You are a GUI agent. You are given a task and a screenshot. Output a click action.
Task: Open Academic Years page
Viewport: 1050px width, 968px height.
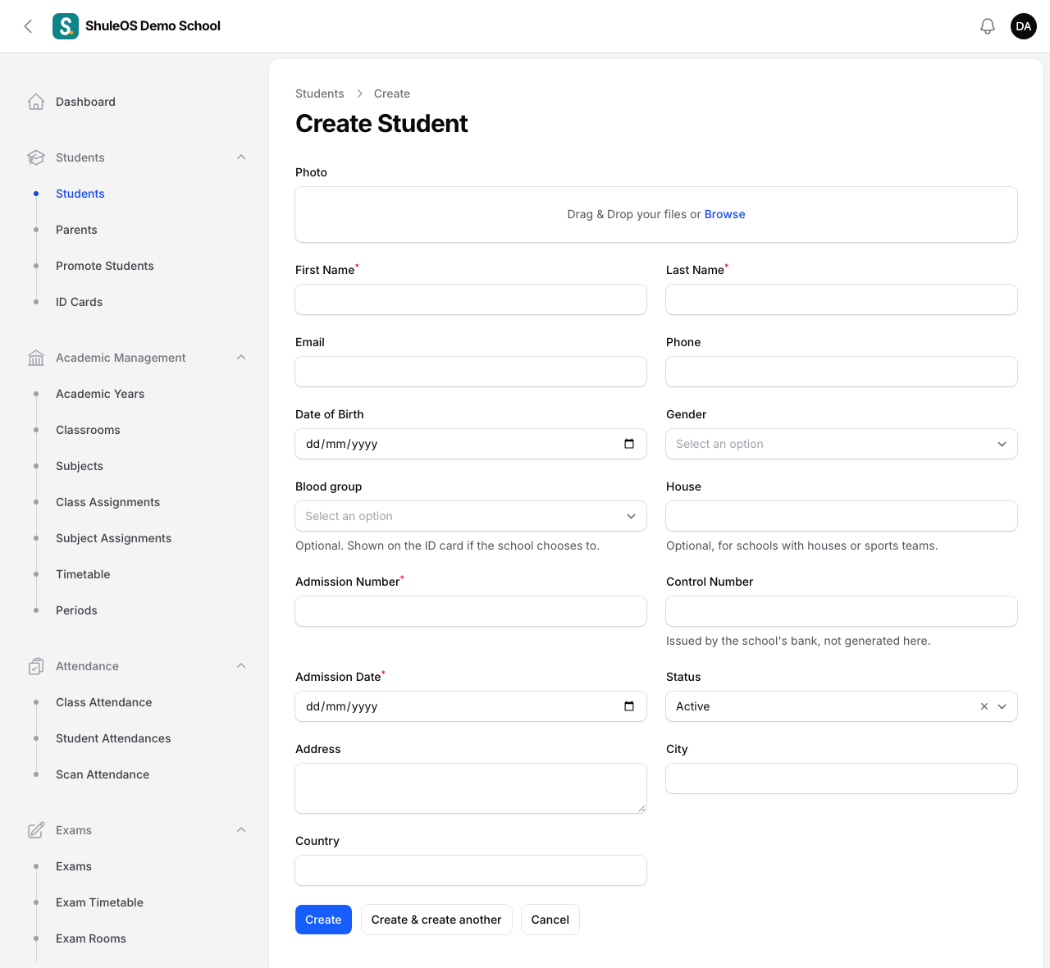[x=100, y=394]
